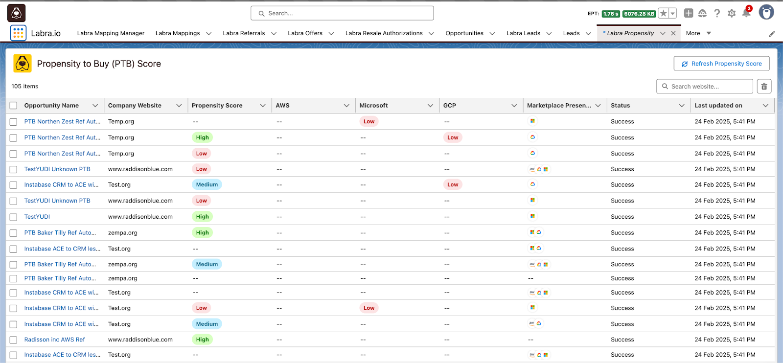Check the TestYUDI row checkbox

point(13,217)
